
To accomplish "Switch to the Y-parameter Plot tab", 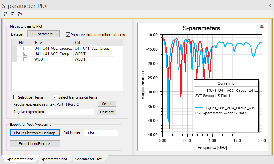I will [x=53, y=159].
